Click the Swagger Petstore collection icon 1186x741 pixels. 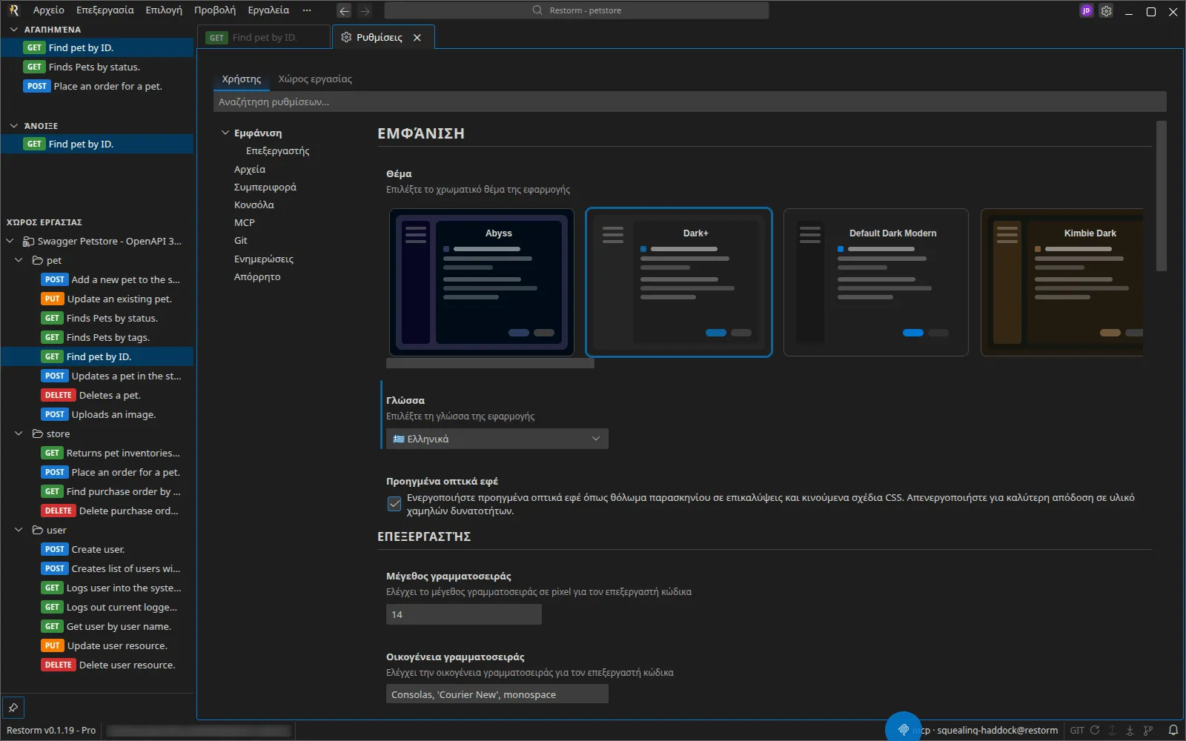[28, 241]
